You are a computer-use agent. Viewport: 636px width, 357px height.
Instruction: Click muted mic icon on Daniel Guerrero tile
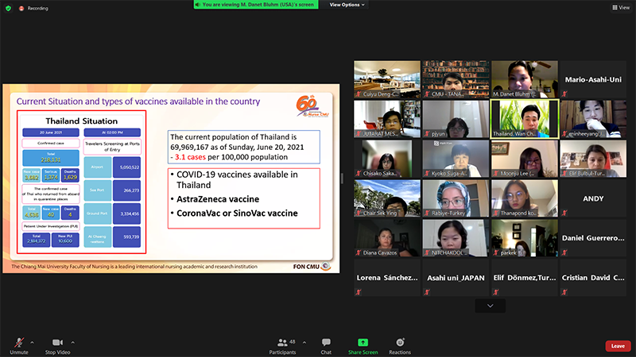point(564,252)
